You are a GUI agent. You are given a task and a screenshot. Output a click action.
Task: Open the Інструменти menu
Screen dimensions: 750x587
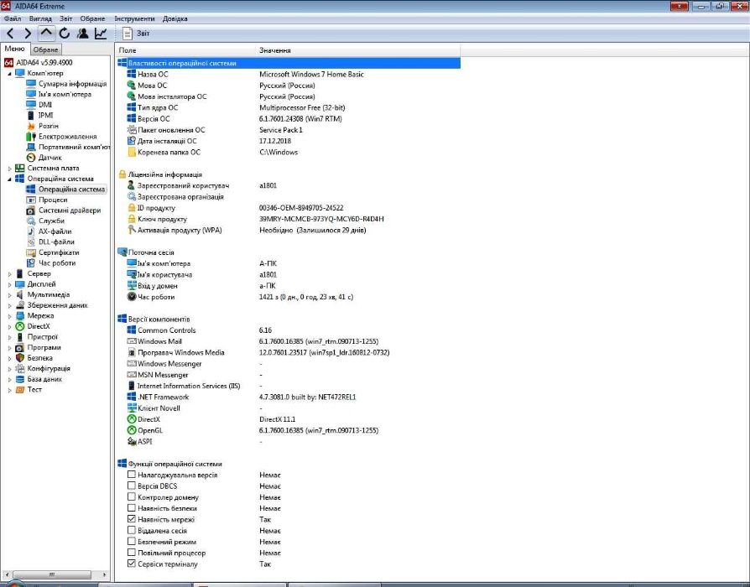pyautogui.click(x=134, y=18)
